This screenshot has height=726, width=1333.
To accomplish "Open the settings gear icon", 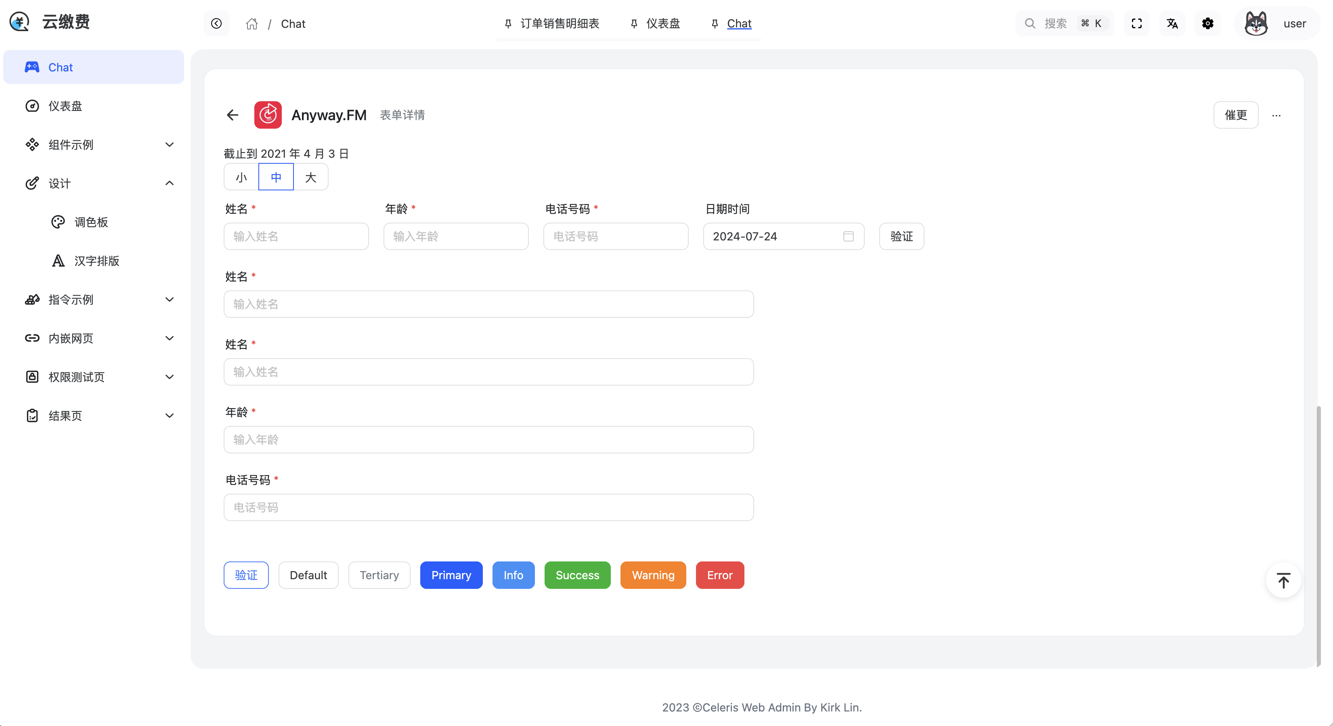I will click(x=1207, y=24).
